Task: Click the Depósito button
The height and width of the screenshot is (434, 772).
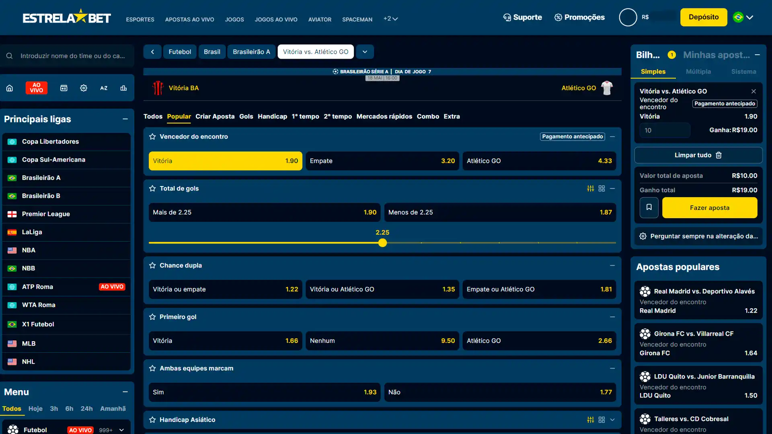Action: point(703,17)
